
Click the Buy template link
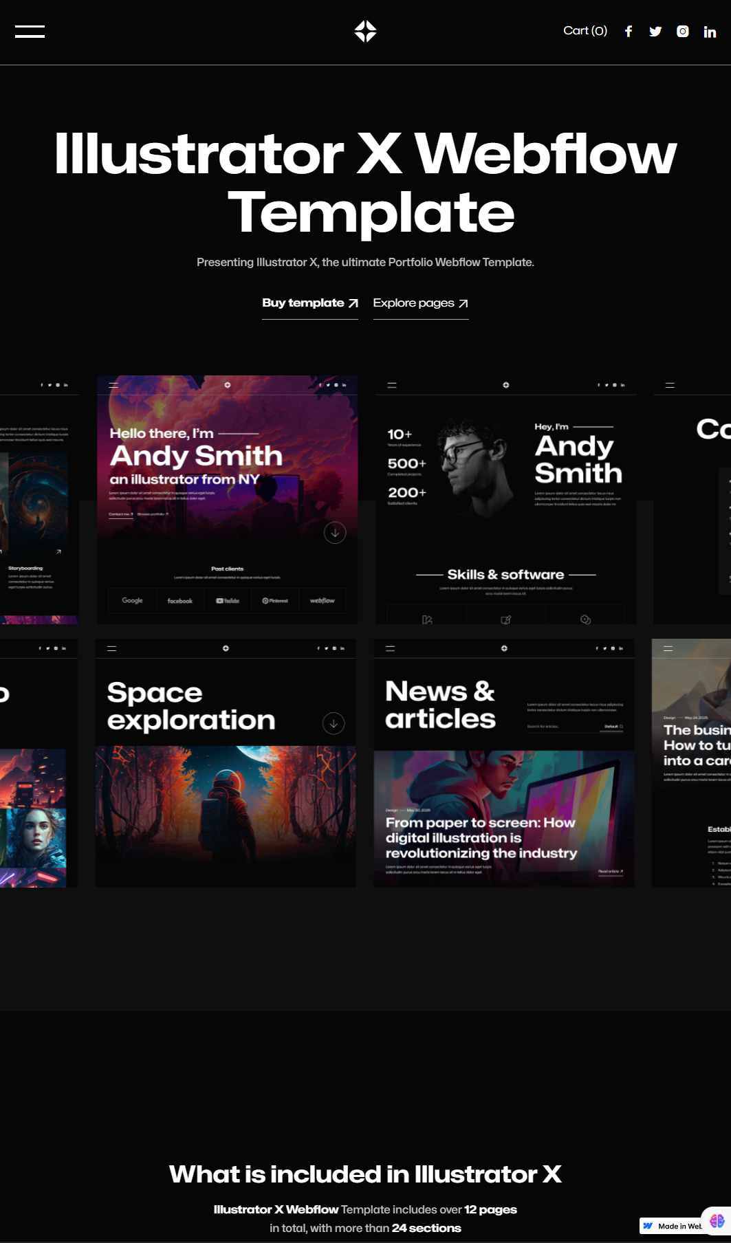point(303,303)
